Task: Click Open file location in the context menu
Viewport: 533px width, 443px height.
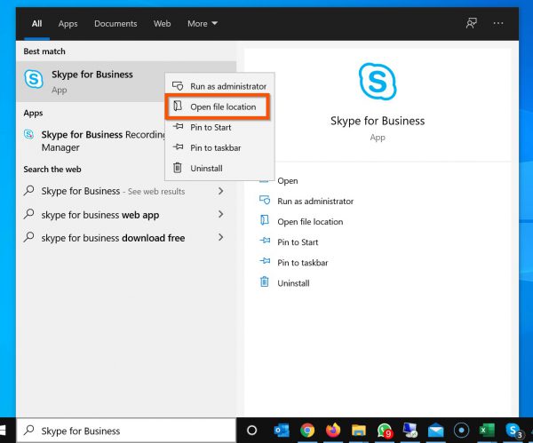Action: tap(222, 107)
